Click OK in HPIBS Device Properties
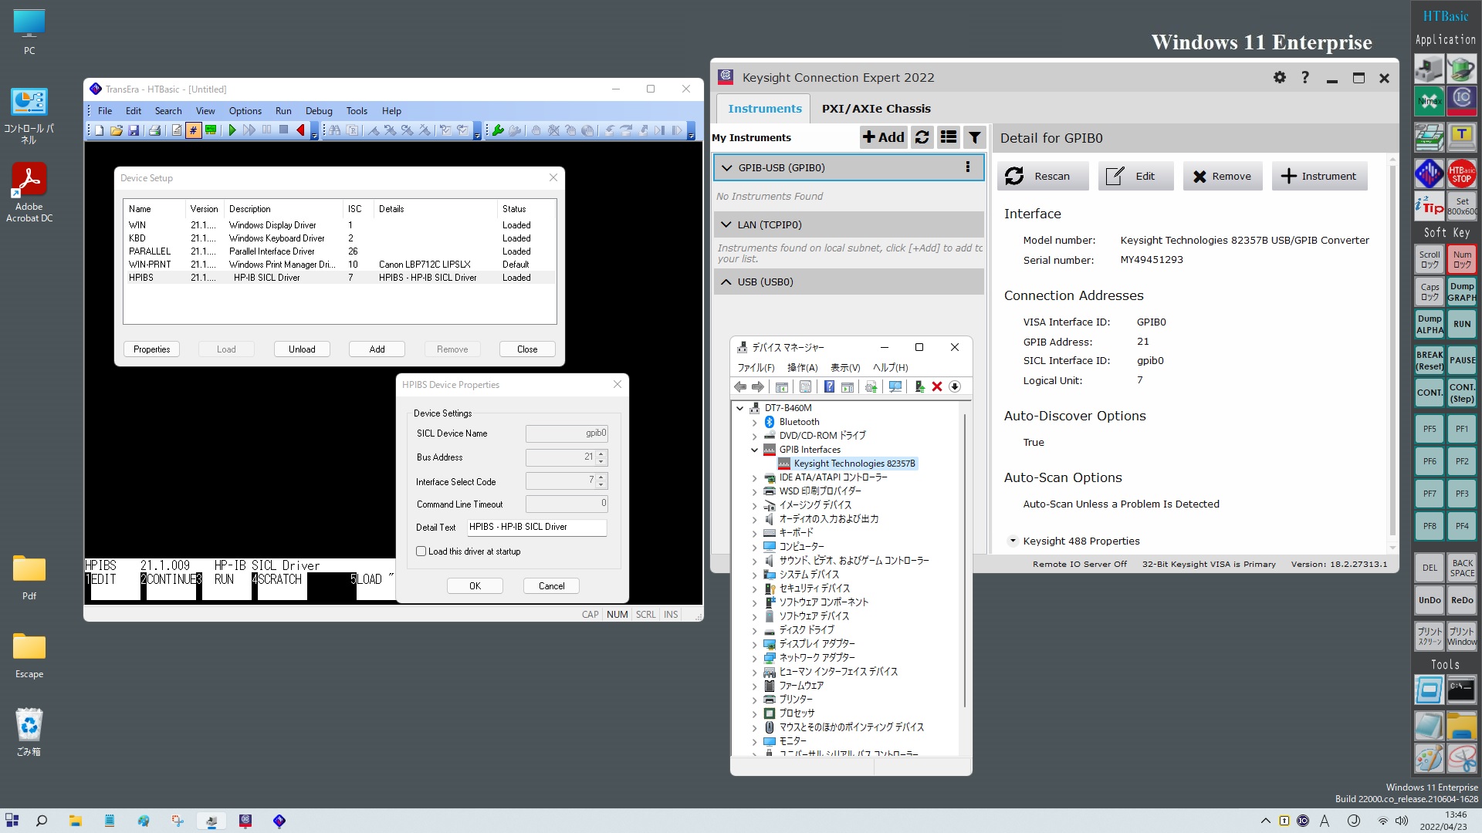The width and height of the screenshot is (1482, 833). 475,586
